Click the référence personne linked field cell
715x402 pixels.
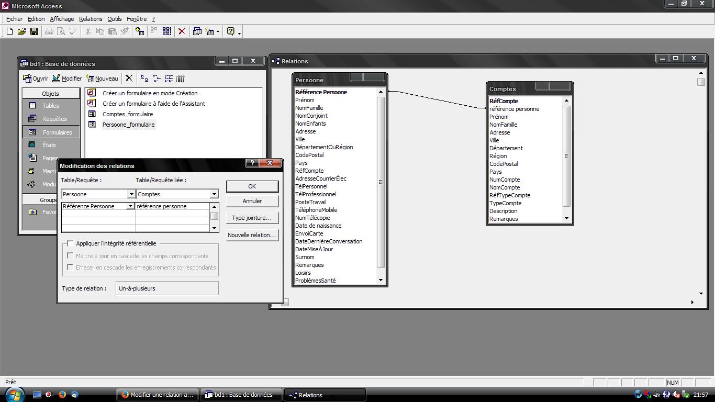coord(172,206)
